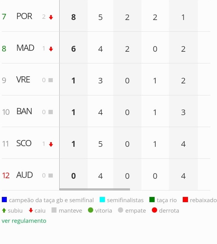This screenshot has height=244, width=217.
Task: Click the red 'caiu' arrow in legend
Action: point(31,210)
